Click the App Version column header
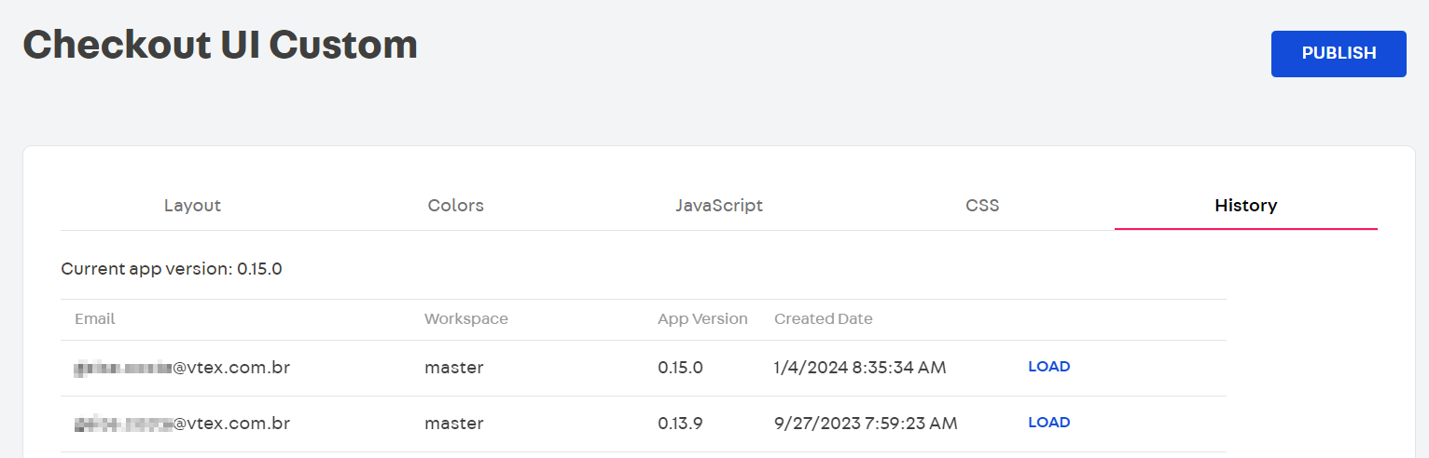Image resolution: width=1429 pixels, height=458 pixels. click(x=702, y=319)
